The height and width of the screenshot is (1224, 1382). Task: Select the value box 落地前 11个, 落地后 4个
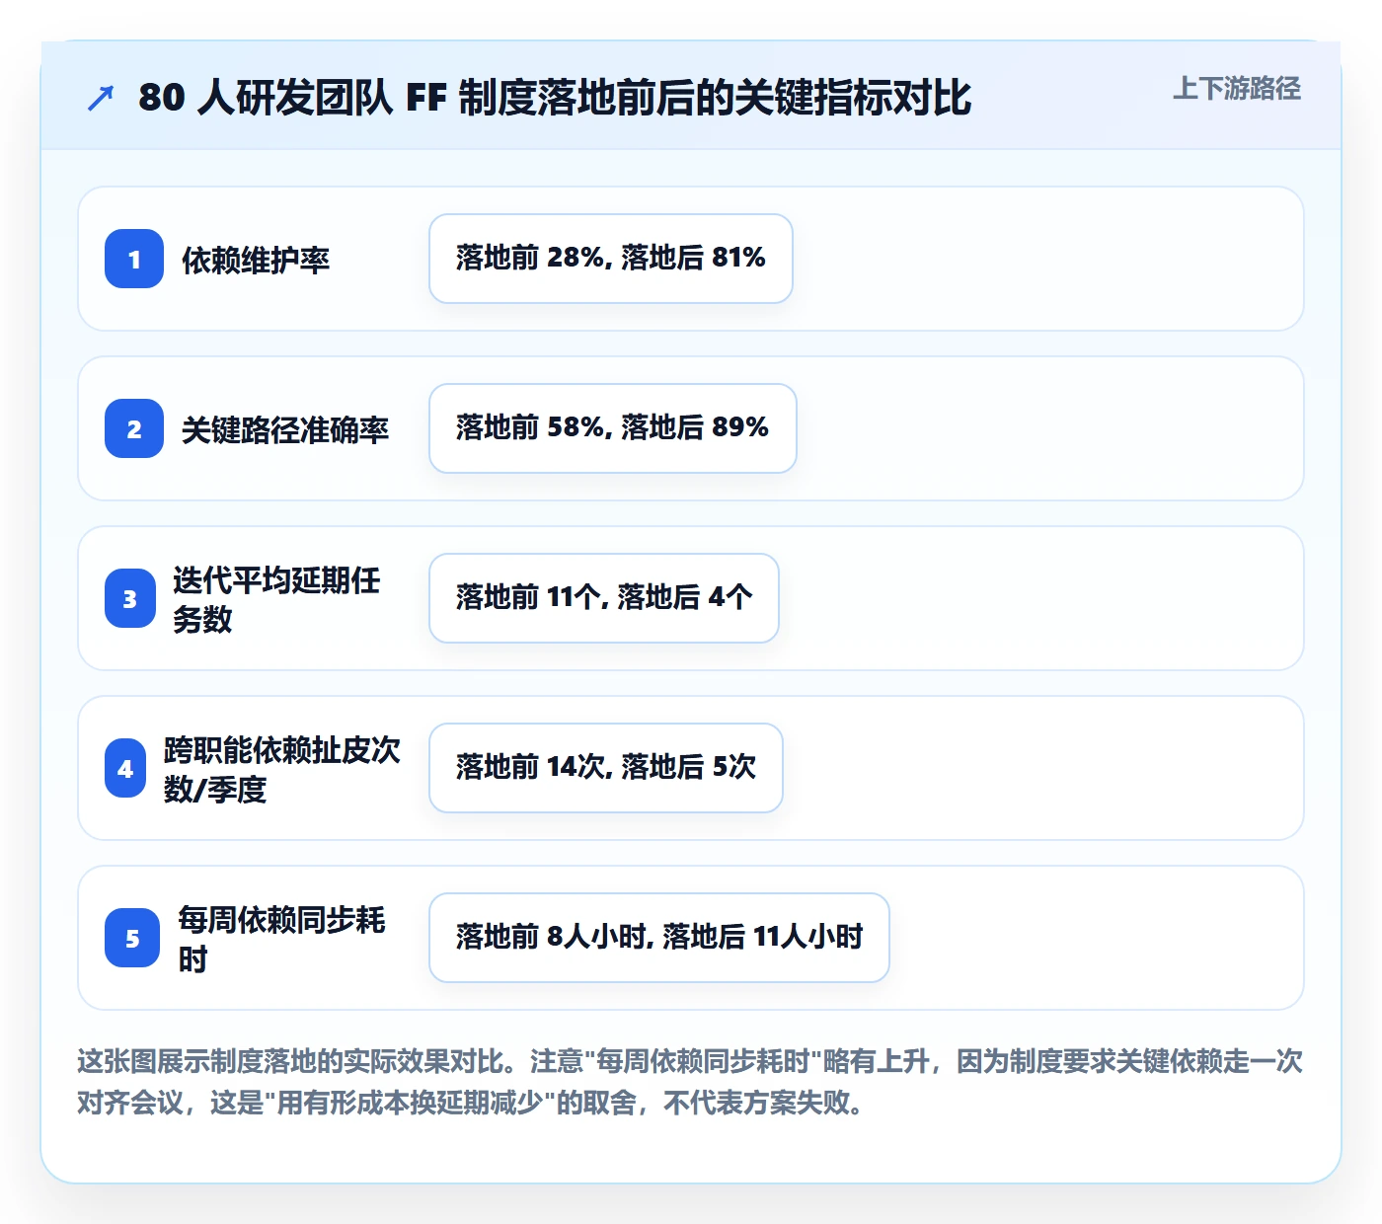coord(604,598)
